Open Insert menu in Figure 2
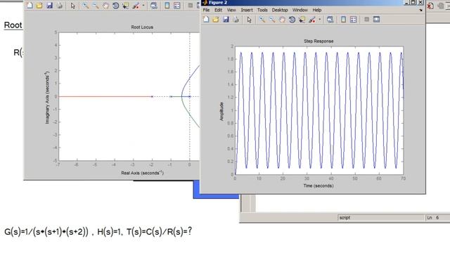 click(x=247, y=10)
